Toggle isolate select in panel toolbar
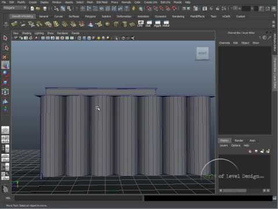The width and height of the screenshot is (278, 209). [x=117, y=38]
